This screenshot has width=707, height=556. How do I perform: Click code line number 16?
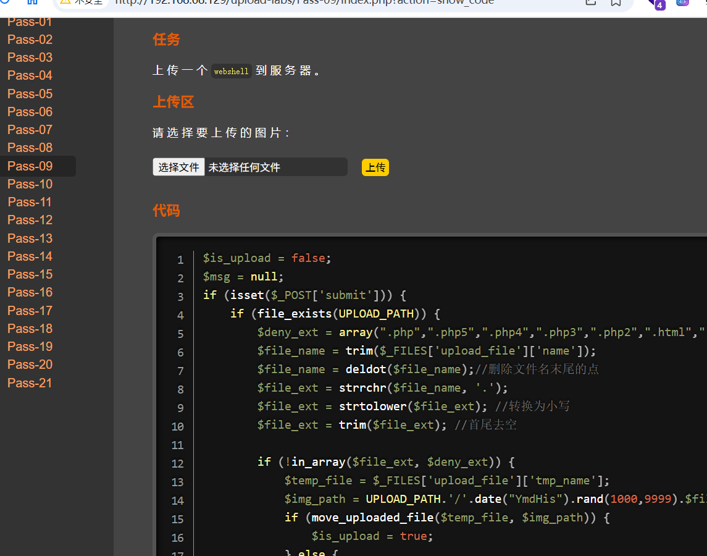pos(178,538)
